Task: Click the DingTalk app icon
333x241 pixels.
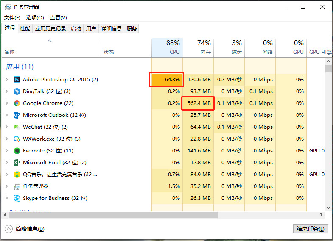Action: pyautogui.click(x=17, y=91)
